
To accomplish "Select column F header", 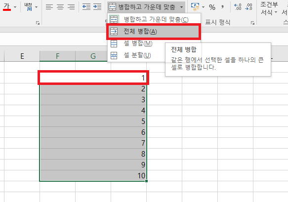I will tap(57, 56).
